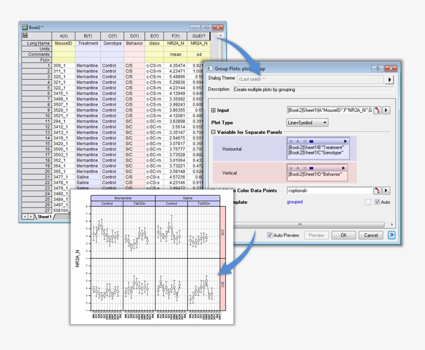Move up item in Vertical list
Screen dimensions: 425x350
297,168
